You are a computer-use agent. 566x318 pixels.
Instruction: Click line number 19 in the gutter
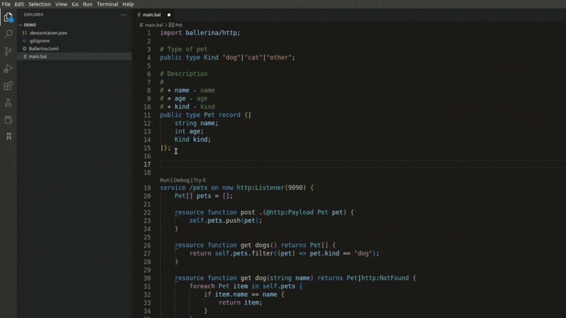tap(147, 188)
